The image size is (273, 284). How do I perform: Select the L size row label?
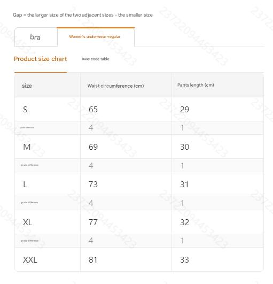(x=25, y=185)
